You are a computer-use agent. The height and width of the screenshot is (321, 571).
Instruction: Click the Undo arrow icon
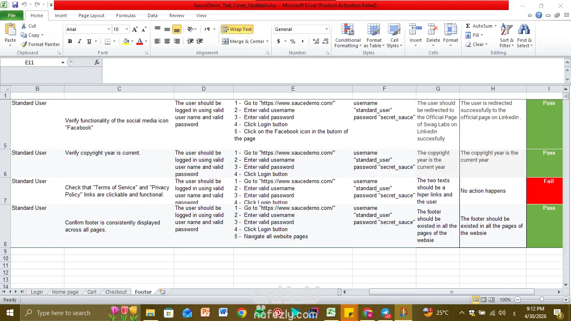click(x=24, y=5)
